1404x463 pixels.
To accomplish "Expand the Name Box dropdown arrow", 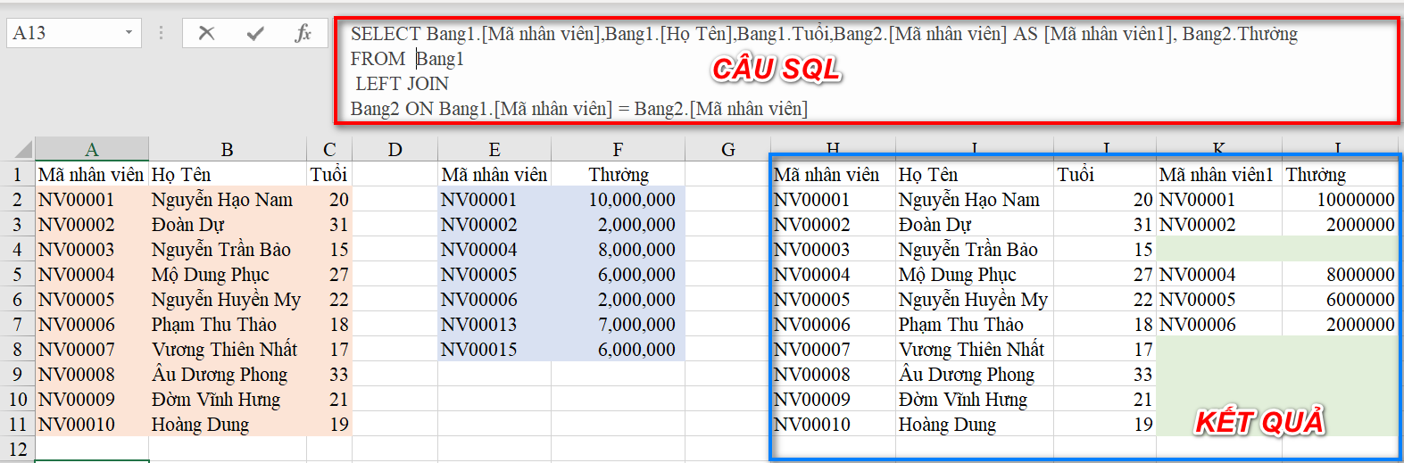I will point(129,33).
